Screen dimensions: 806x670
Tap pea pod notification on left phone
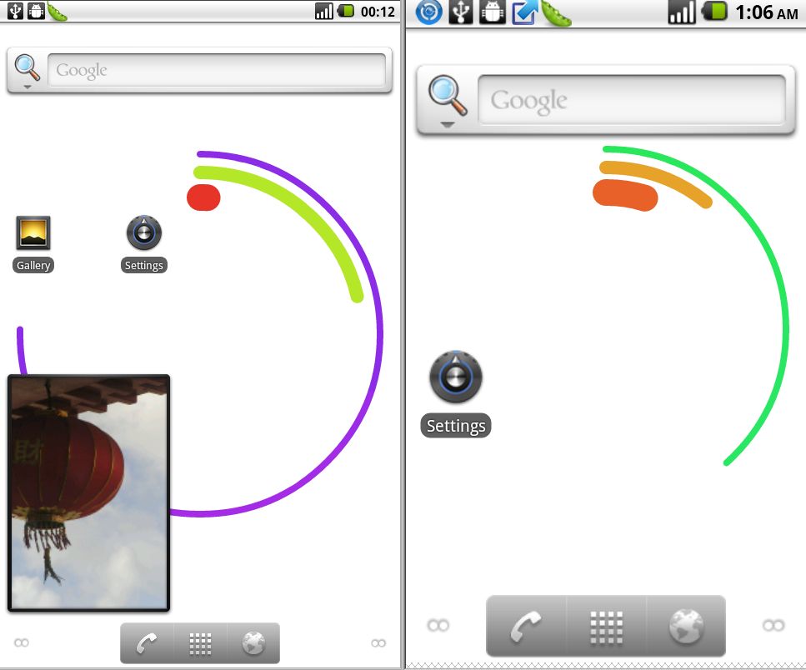click(x=57, y=12)
